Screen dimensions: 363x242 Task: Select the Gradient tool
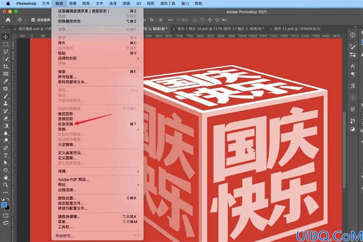5,126
